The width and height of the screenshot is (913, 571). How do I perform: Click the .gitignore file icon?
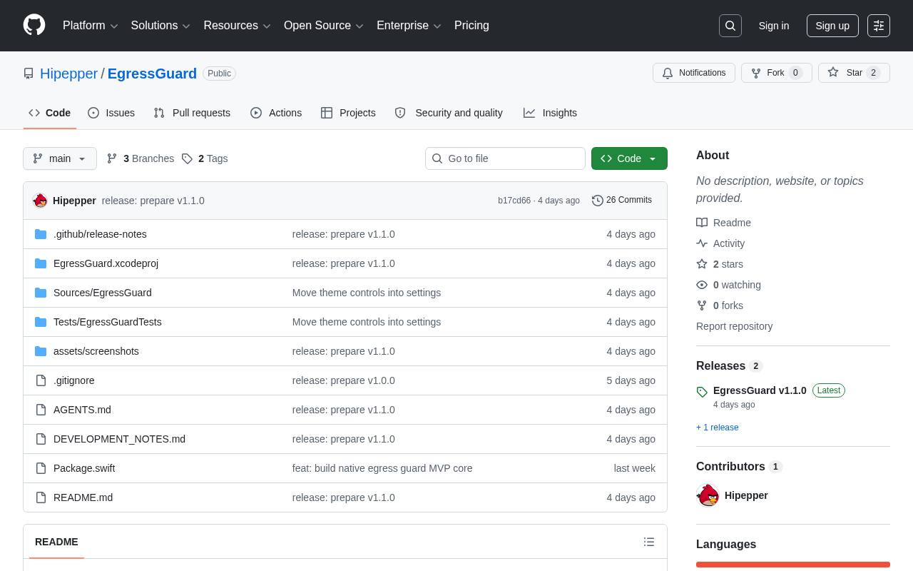[x=41, y=380]
